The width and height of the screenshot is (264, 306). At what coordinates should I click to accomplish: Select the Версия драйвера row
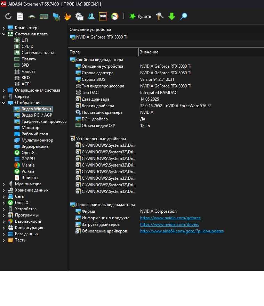pyautogui.click(x=166, y=106)
